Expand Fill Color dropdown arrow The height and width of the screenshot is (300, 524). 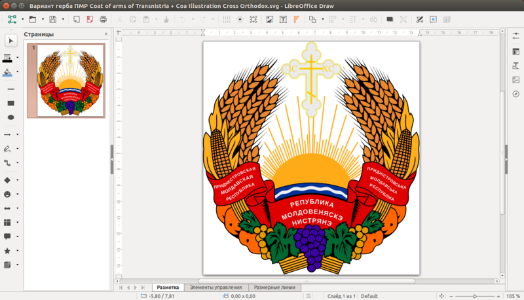(18, 71)
